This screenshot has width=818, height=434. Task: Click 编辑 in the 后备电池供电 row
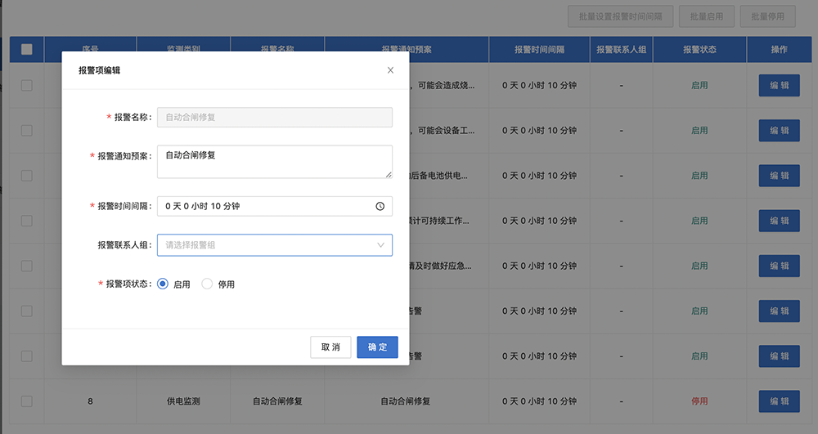click(x=779, y=176)
